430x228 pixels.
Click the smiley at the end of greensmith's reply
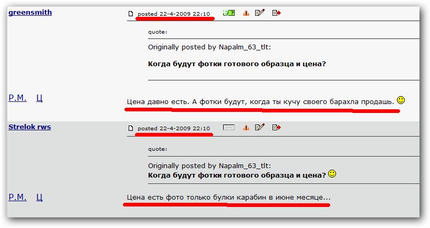401,100
